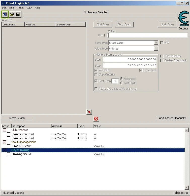This screenshot has height=196, width=190.
Task: Click the Value input field
Action: click(x=148, y=35)
